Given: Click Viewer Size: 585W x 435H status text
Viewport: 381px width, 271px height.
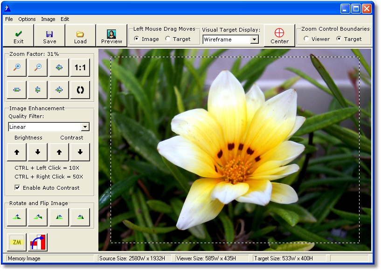Looking at the screenshot, I should (206, 258).
